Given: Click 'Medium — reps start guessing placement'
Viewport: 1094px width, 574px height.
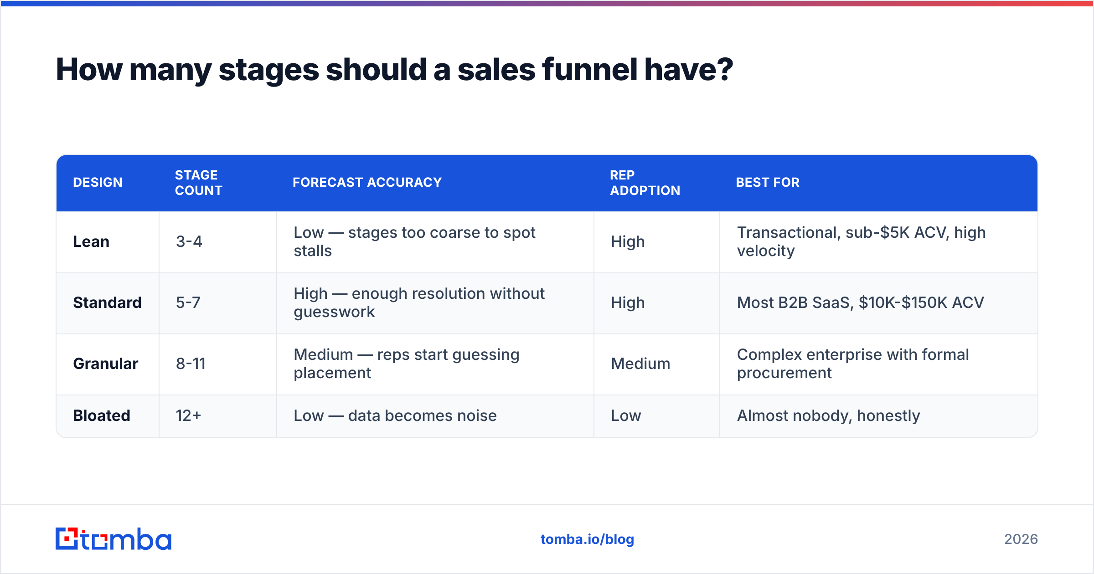Looking at the screenshot, I should (x=407, y=364).
